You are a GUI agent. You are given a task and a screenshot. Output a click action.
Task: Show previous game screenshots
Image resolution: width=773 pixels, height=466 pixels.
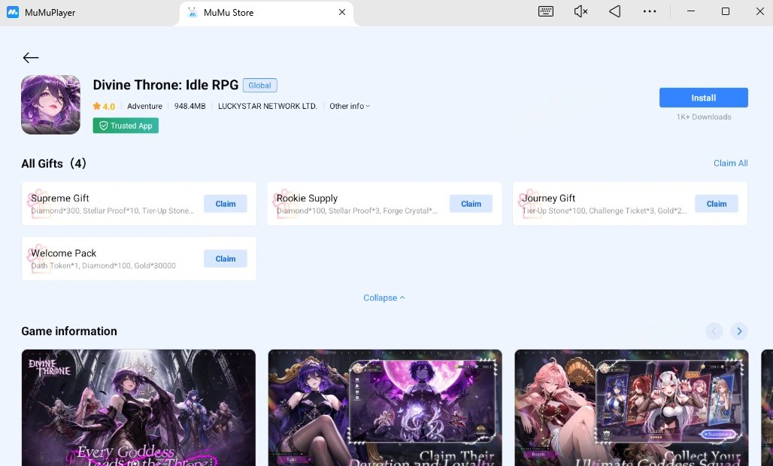point(714,331)
